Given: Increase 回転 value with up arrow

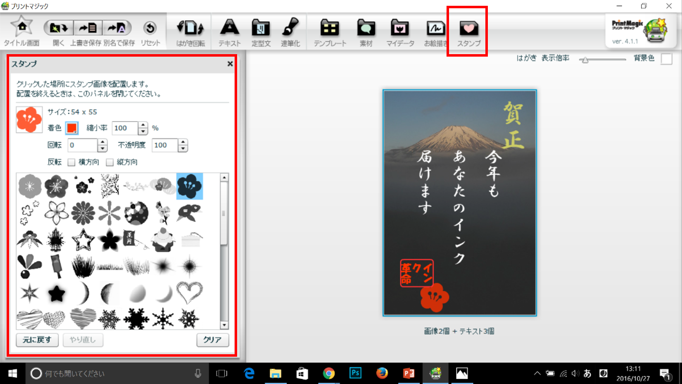Looking at the screenshot, I should click(x=102, y=142).
